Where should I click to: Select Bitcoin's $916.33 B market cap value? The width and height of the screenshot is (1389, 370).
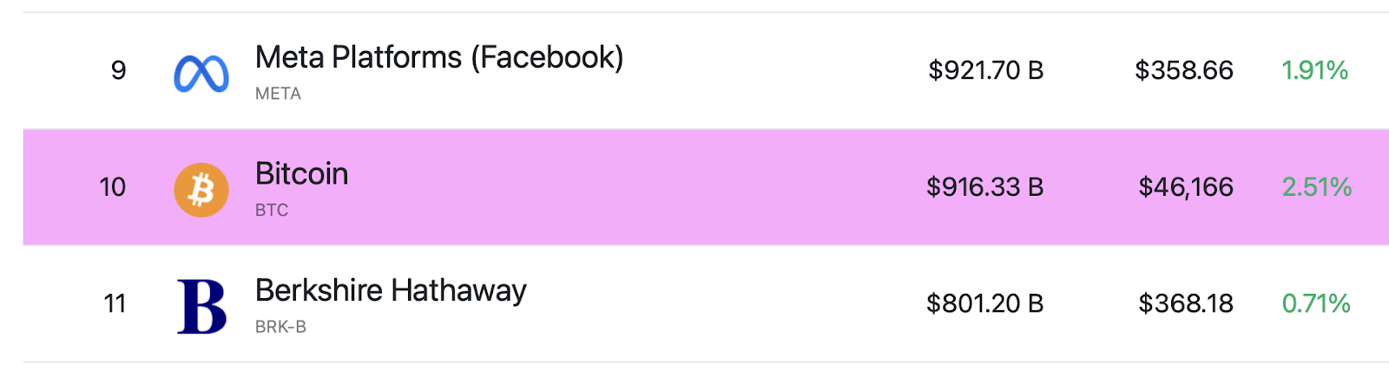[x=984, y=186]
